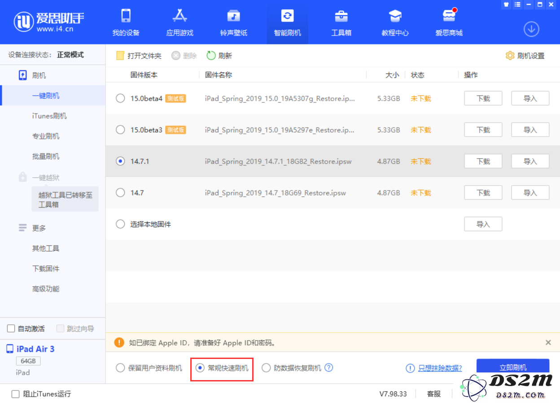Click 下载 for 14.7.1 firmware
Image resolution: width=560 pixels, height=403 pixels.
483,161
